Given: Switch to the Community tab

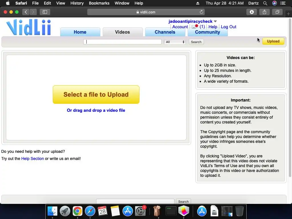Looking at the screenshot, I should (208, 32).
